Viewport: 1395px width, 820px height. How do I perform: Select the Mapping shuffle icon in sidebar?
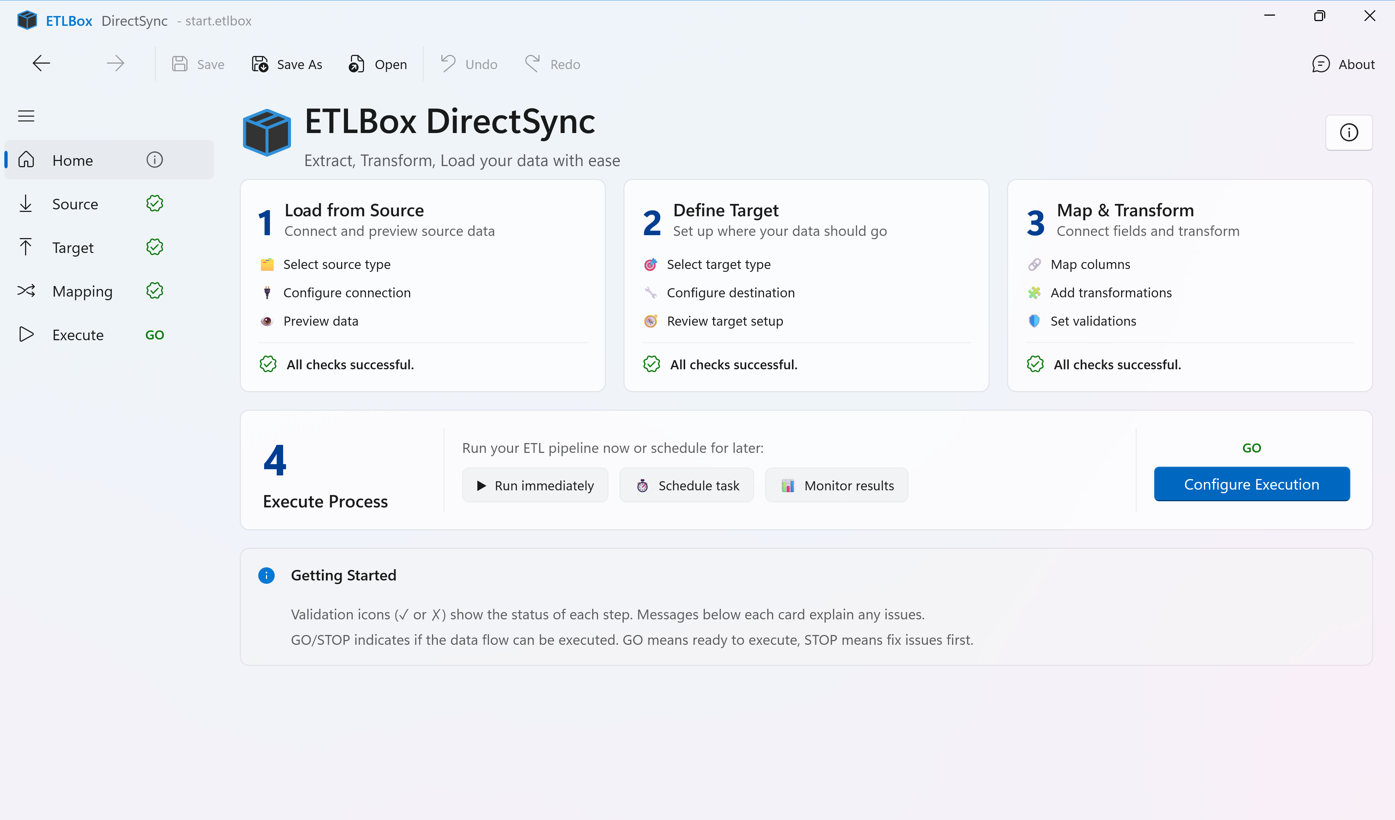(25, 291)
